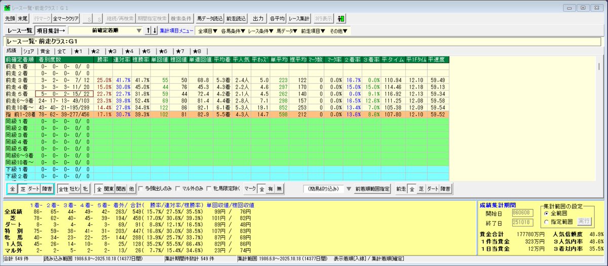This screenshot has width=608, height=266.
Task: Open the レース条件▼ dropdown menu
Action: [x=261, y=31]
